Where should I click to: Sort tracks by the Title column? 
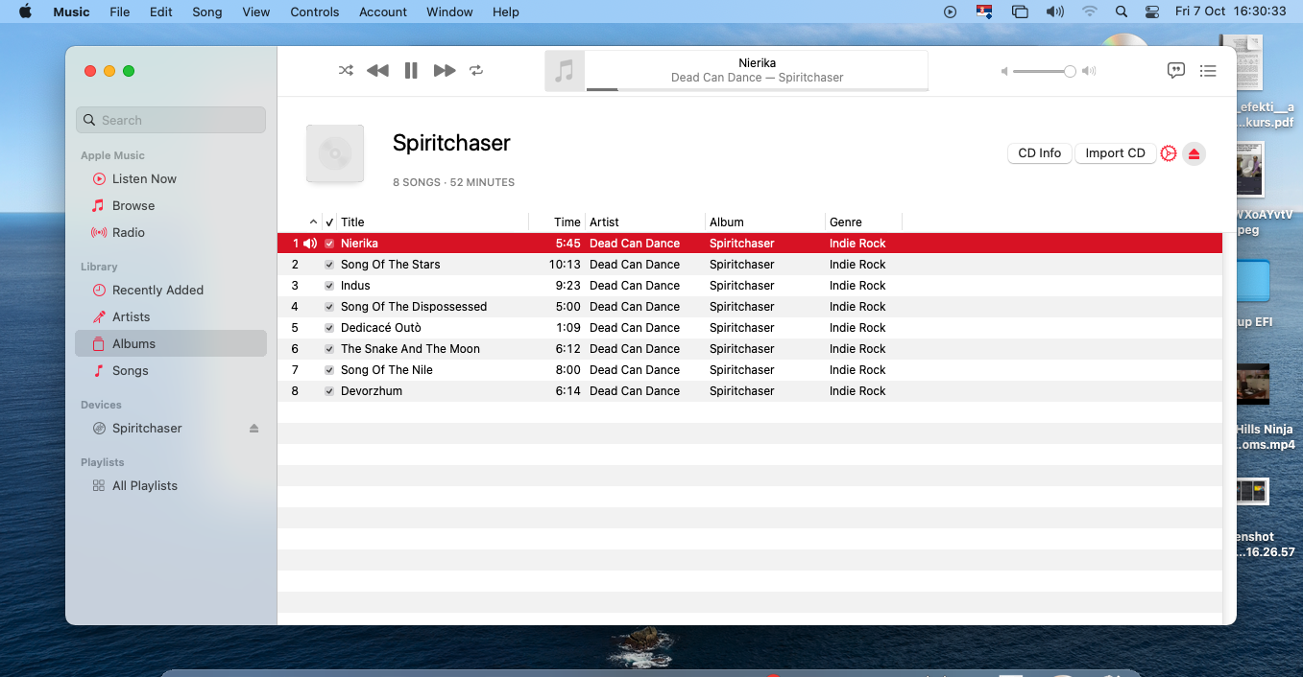[x=432, y=222]
